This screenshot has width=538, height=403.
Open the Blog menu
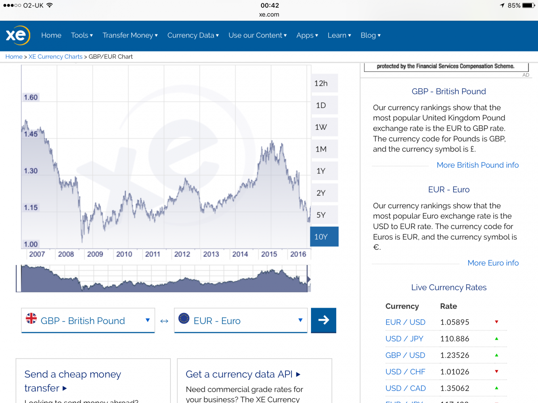tap(371, 35)
